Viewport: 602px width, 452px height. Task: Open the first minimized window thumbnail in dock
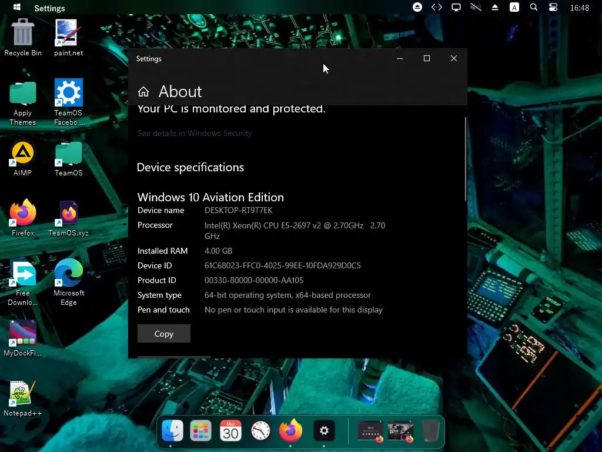point(370,431)
